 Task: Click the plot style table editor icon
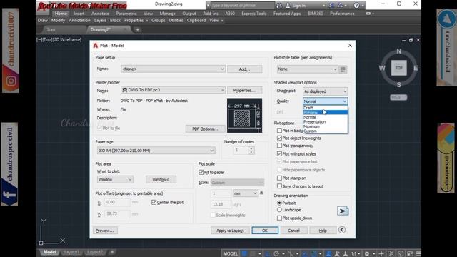[343, 69]
